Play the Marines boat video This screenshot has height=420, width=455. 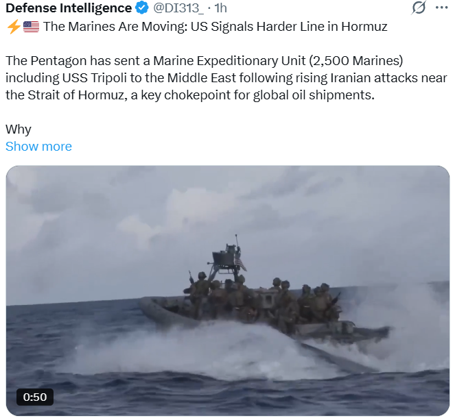coord(228,291)
